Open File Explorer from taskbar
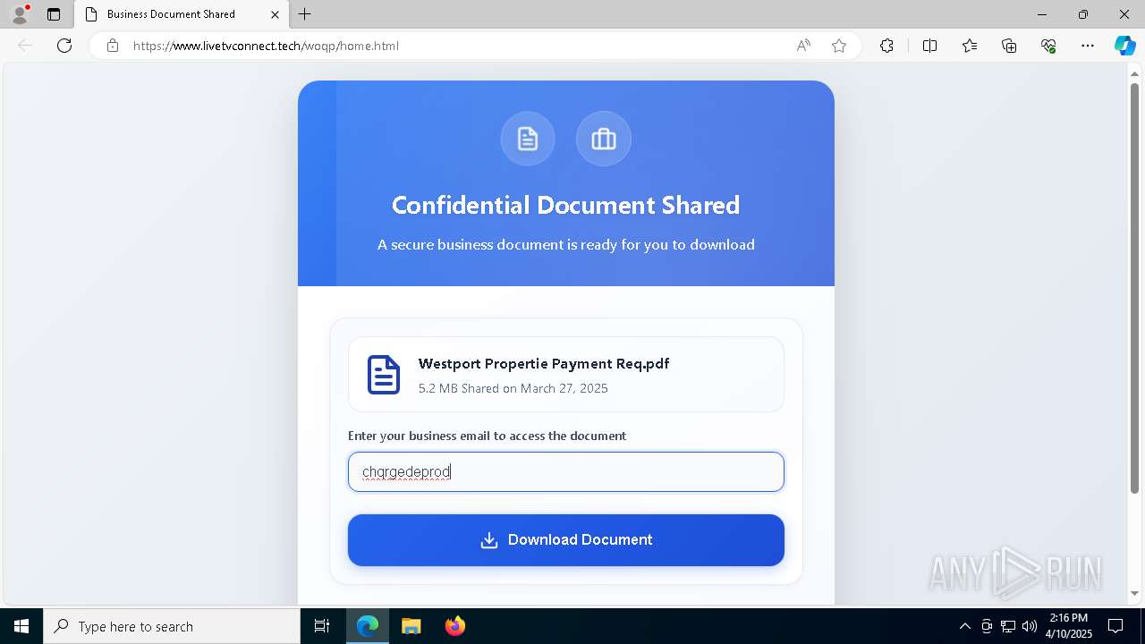This screenshot has height=644, width=1145. coord(411,626)
